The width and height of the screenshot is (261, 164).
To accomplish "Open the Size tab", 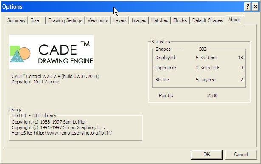I will coord(37,20).
